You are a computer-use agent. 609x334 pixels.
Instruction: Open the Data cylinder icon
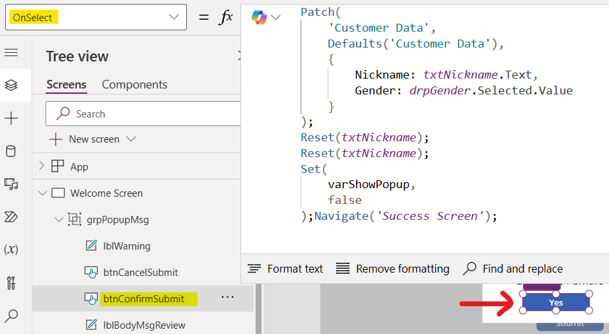(x=11, y=152)
